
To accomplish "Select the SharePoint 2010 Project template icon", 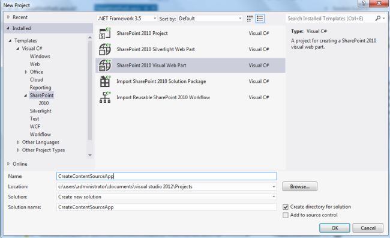I will click(x=105, y=33).
